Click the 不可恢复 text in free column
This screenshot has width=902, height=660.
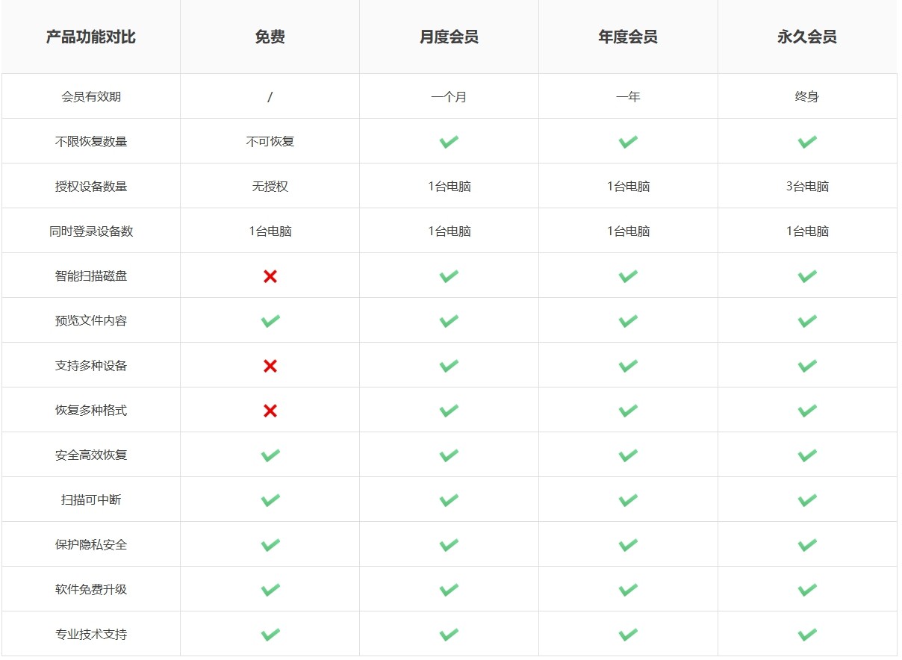pyautogui.click(x=270, y=142)
